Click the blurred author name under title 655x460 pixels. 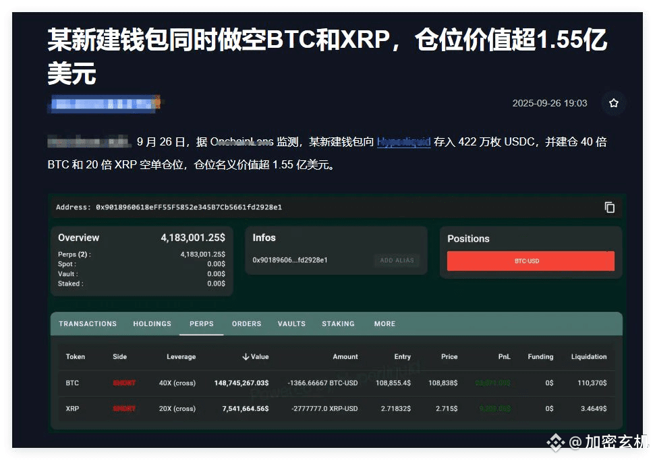coord(105,104)
